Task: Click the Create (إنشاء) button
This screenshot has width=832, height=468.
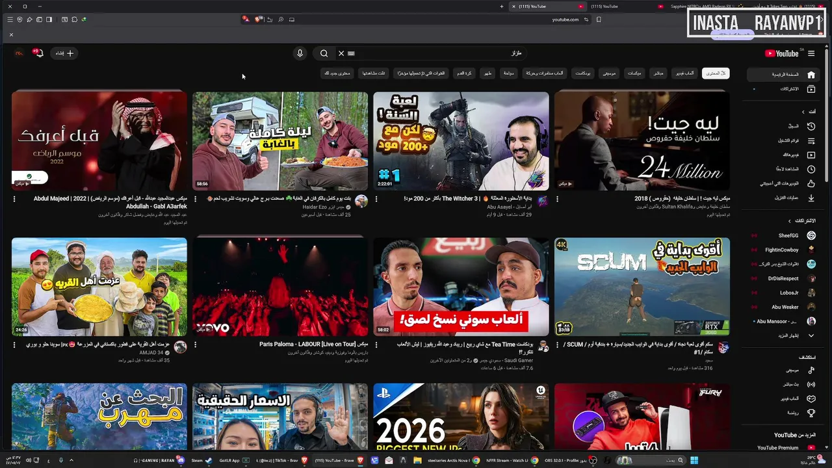Action: [65, 53]
